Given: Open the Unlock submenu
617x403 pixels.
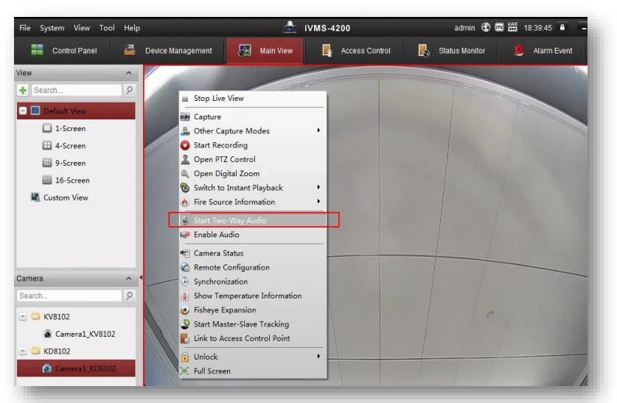Looking at the screenshot, I should 253,357.
